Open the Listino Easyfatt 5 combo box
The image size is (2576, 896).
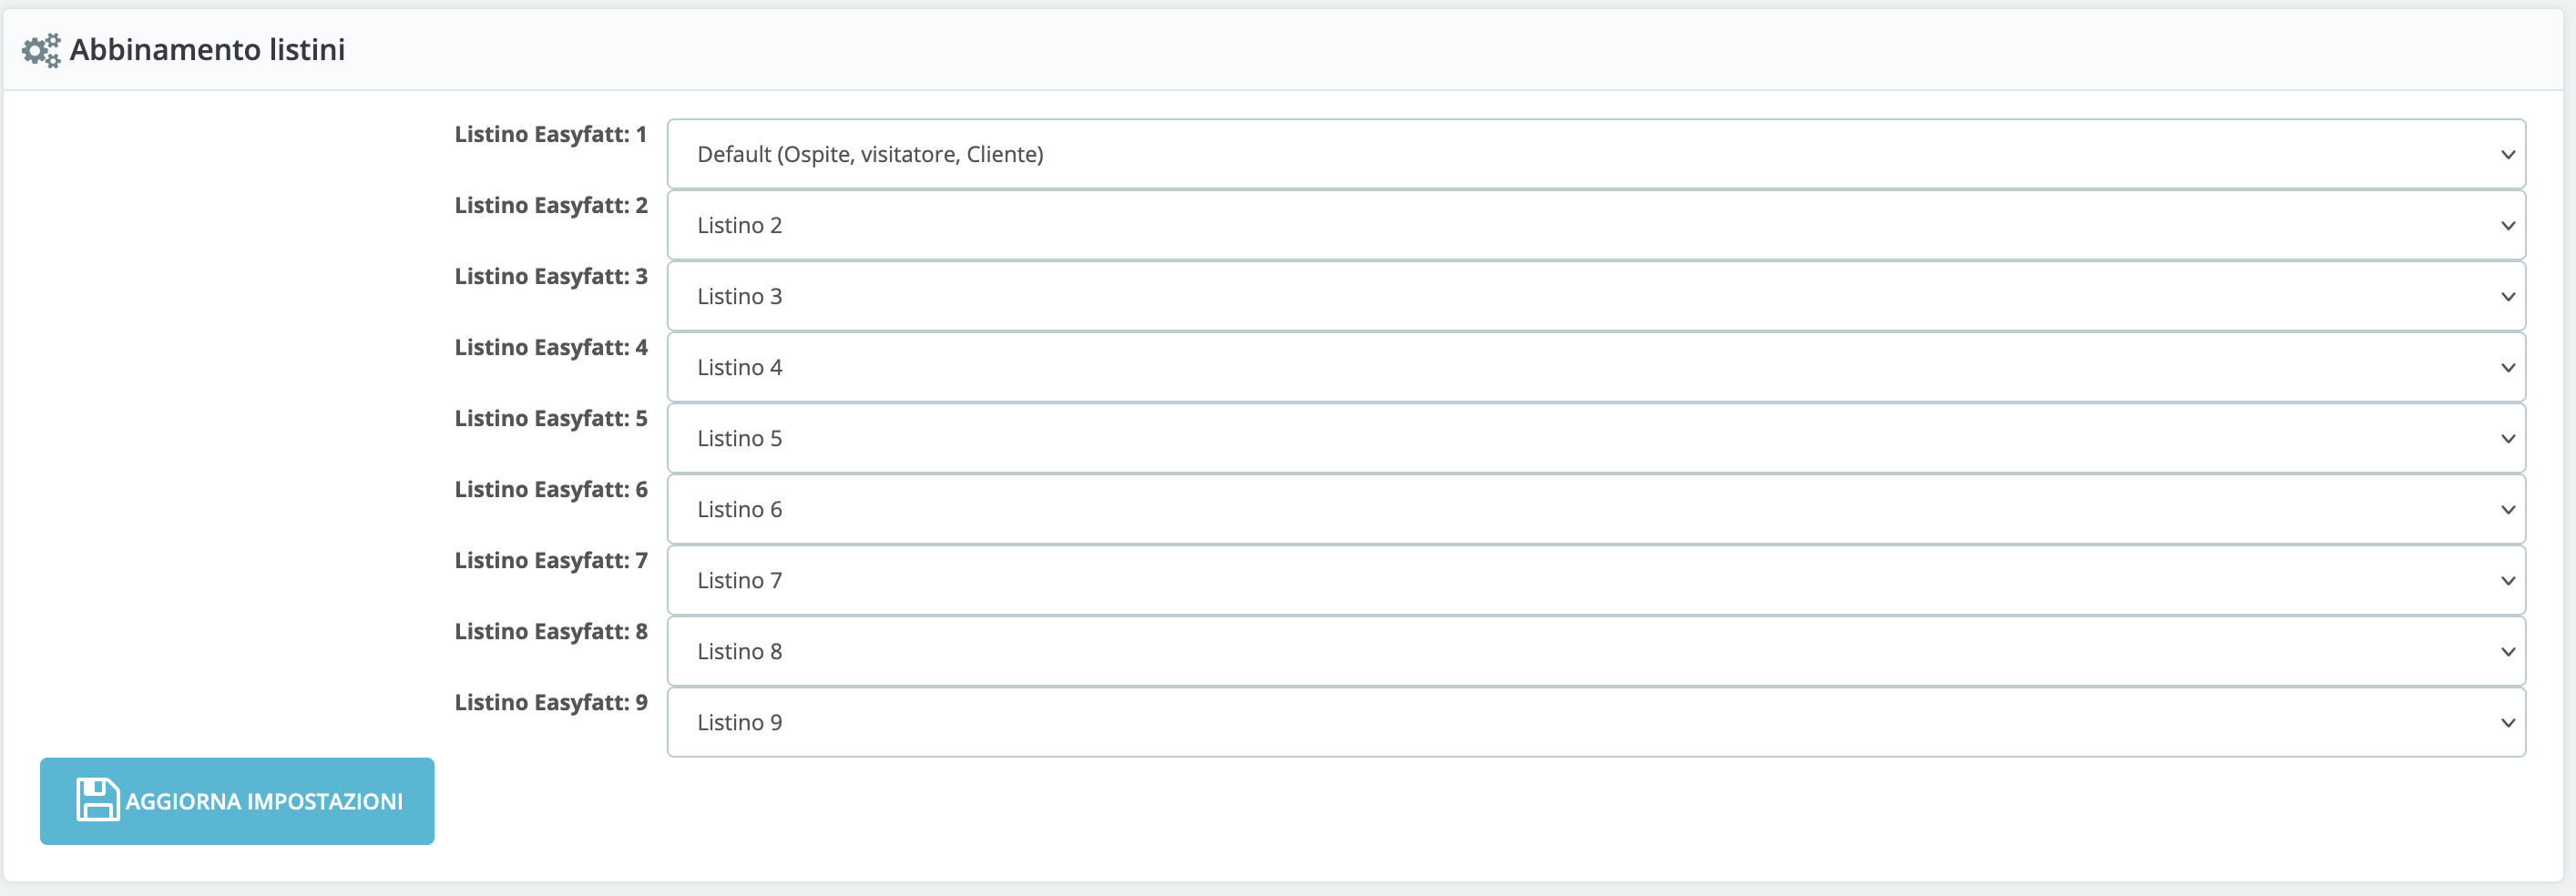coord(1596,438)
